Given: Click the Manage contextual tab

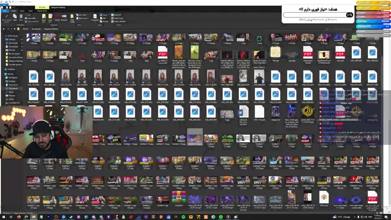Looking at the screenshot, I should (x=42, y=7).
